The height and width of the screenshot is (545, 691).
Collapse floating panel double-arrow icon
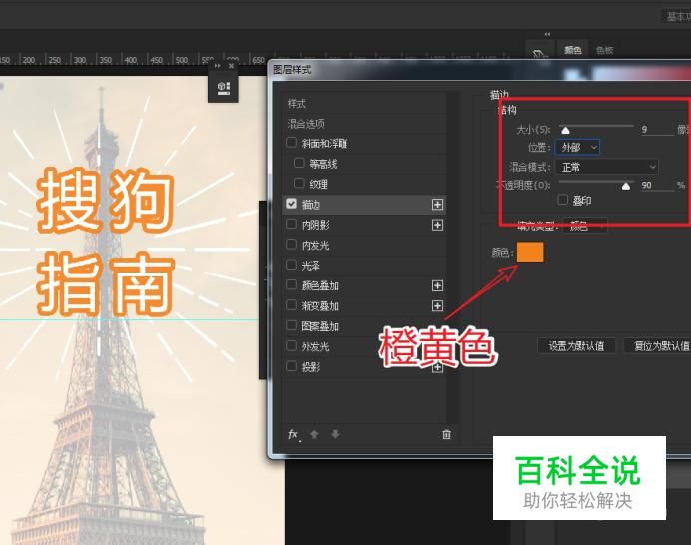218,66
